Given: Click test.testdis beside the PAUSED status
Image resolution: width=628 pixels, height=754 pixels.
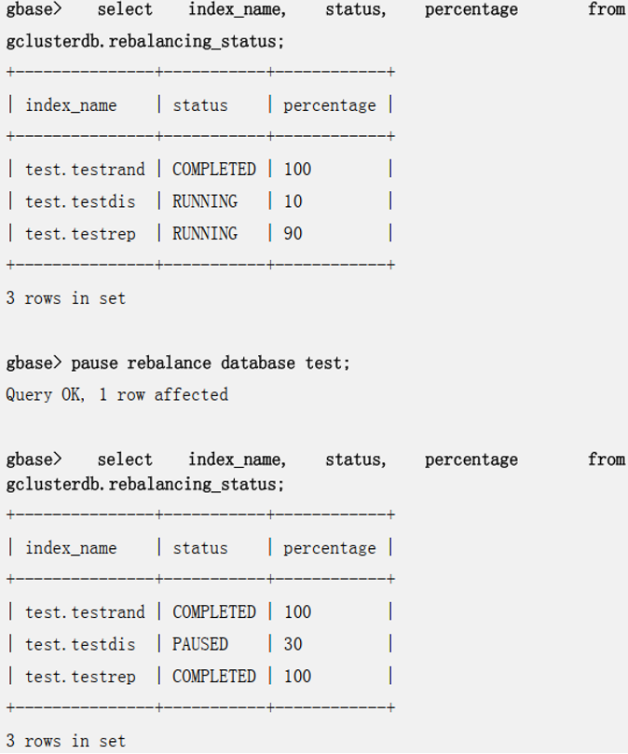Looking at the screenshot, I should 80,644.
